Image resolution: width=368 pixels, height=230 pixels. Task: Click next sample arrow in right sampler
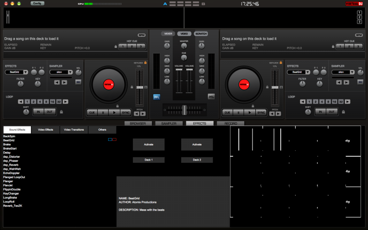346,82
